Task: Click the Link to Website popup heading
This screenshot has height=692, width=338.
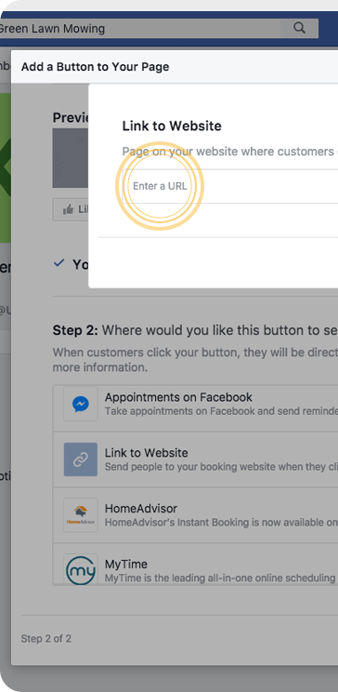Action: 172,126
